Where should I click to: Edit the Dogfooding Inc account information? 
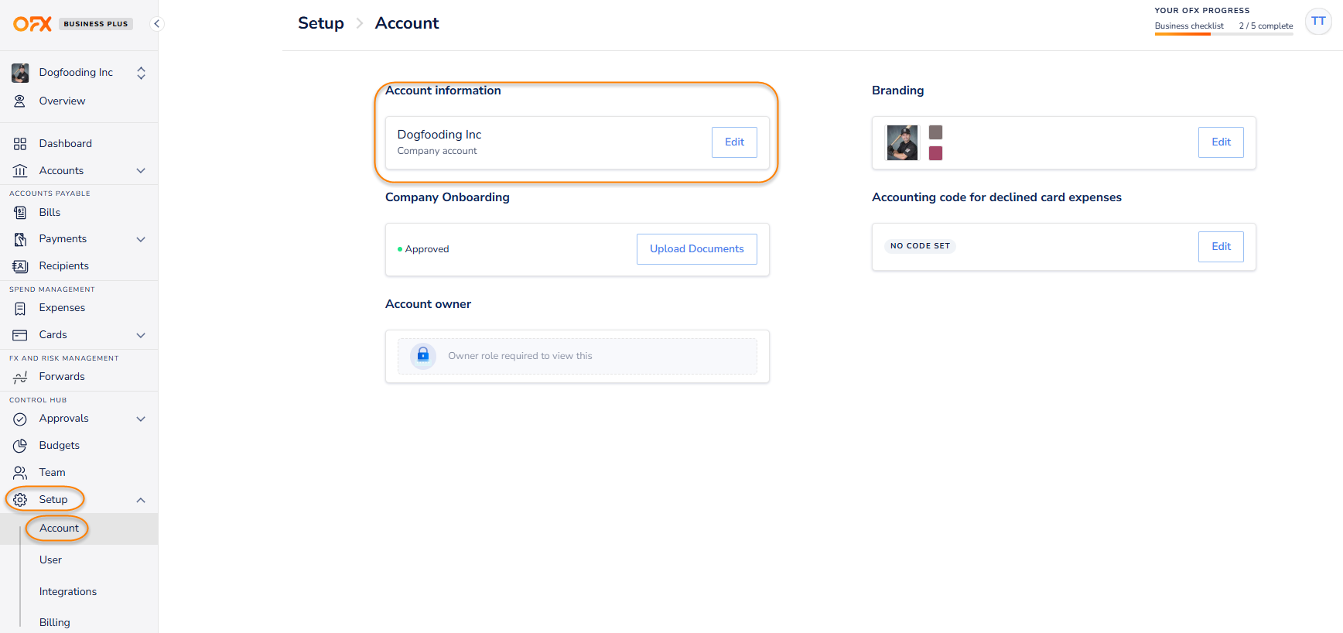(x=734, y=142)
